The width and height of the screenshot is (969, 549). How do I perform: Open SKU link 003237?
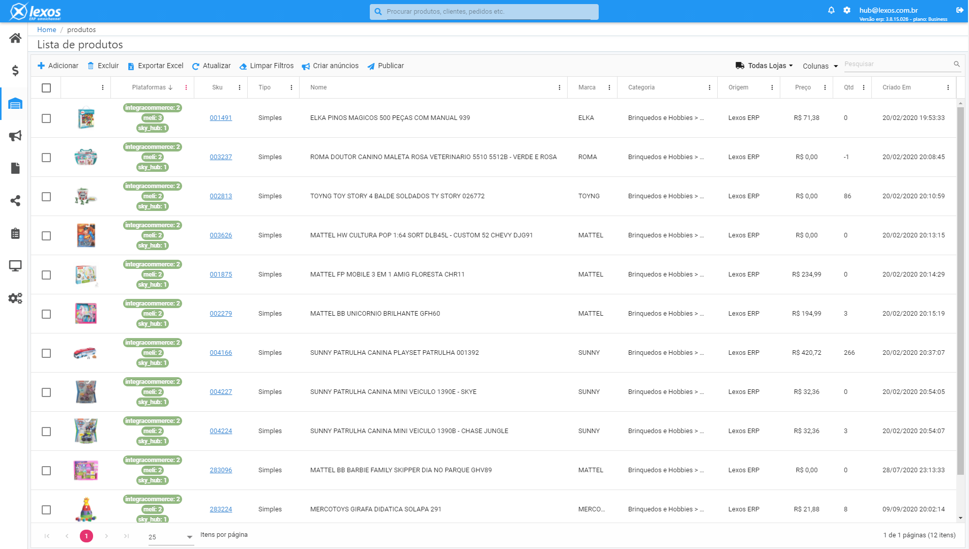(221, 157)
